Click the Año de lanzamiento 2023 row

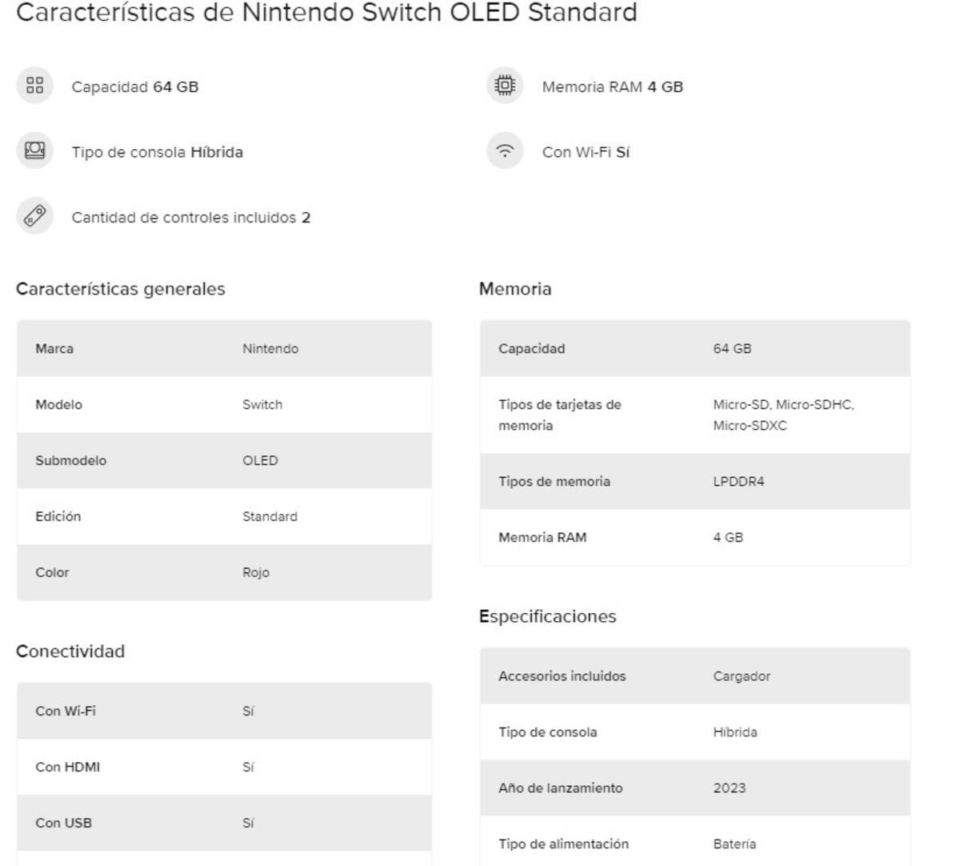(694, 788)
